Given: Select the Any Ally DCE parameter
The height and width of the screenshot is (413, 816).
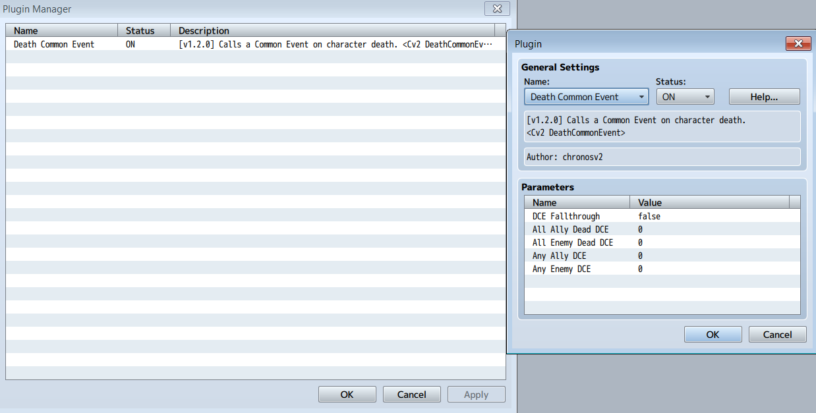Looking at the screenshot, I should [662, 256].
